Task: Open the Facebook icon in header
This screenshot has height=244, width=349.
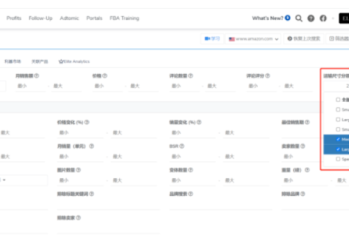Action: [x=323, y=18]
